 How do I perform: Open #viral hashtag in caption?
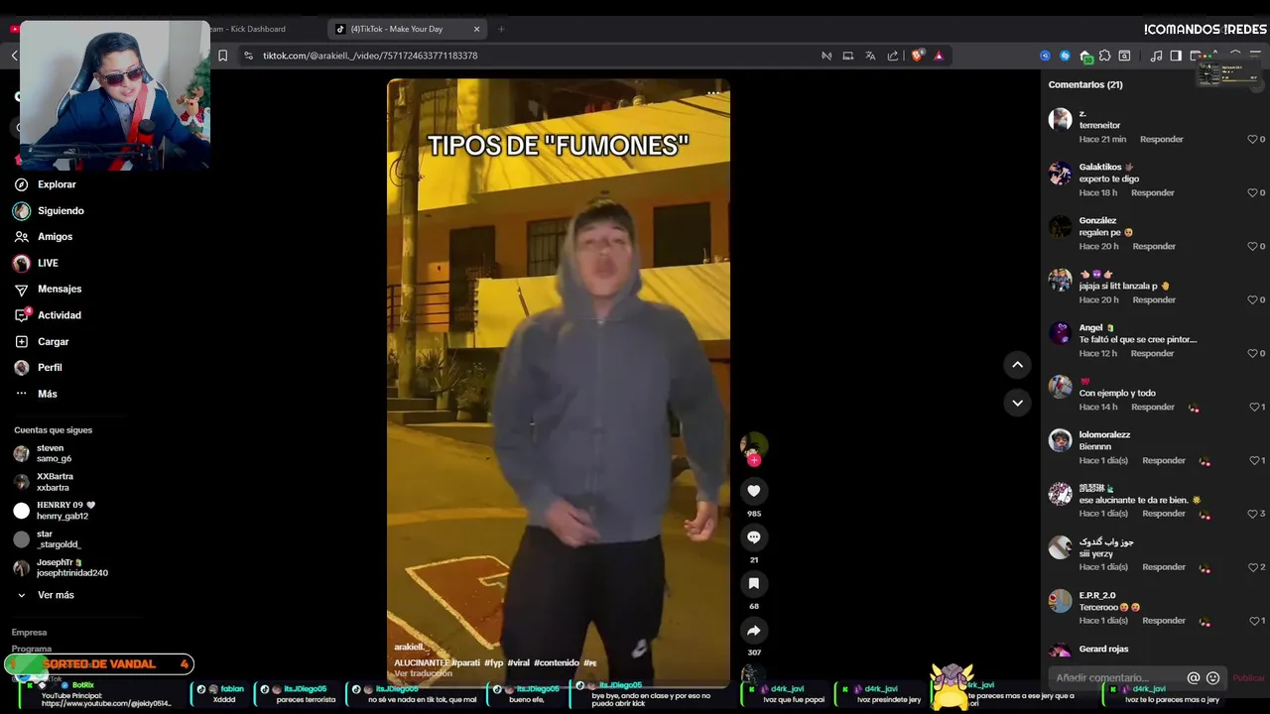[518, 662]
